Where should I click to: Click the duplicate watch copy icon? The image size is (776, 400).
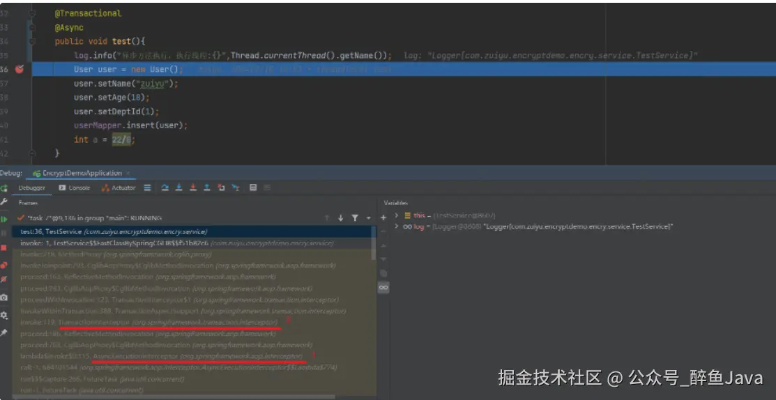[383, 273]
